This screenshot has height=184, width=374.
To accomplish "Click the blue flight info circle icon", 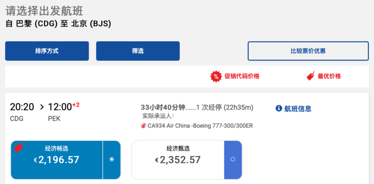I will [x=279, y=109].
